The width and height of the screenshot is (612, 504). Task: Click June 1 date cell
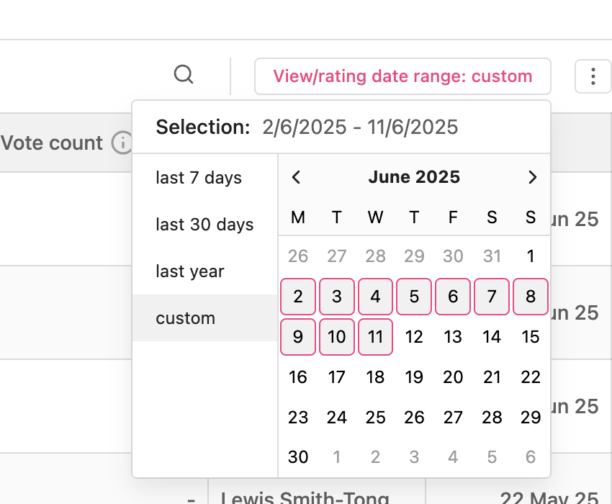[x=531, y=256]
